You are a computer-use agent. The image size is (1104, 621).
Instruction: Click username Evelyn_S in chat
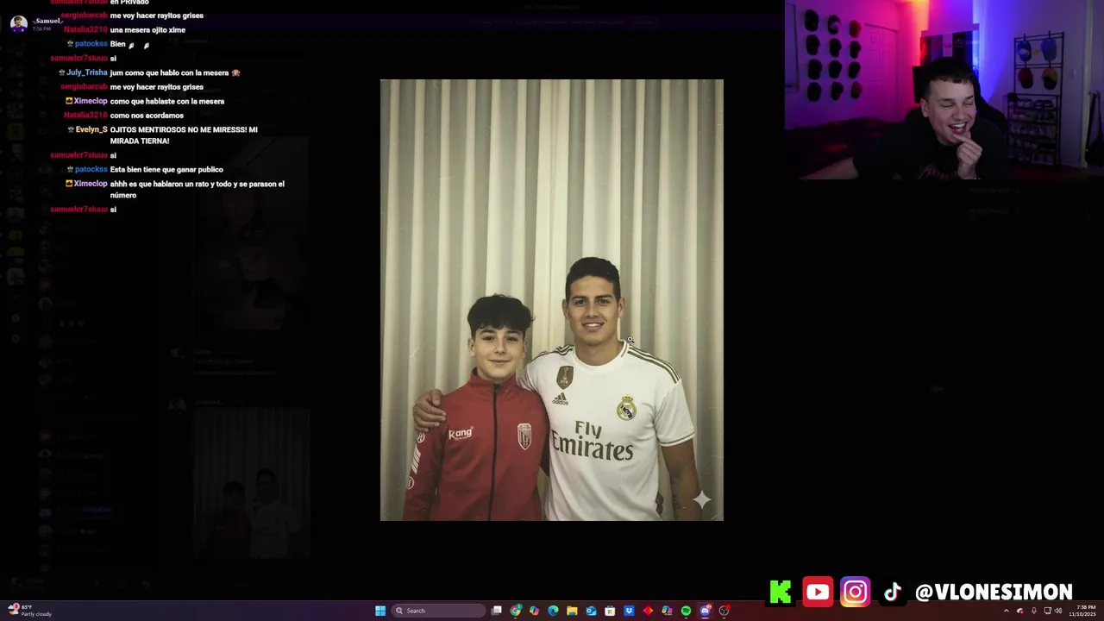click(x=91, y=129)
